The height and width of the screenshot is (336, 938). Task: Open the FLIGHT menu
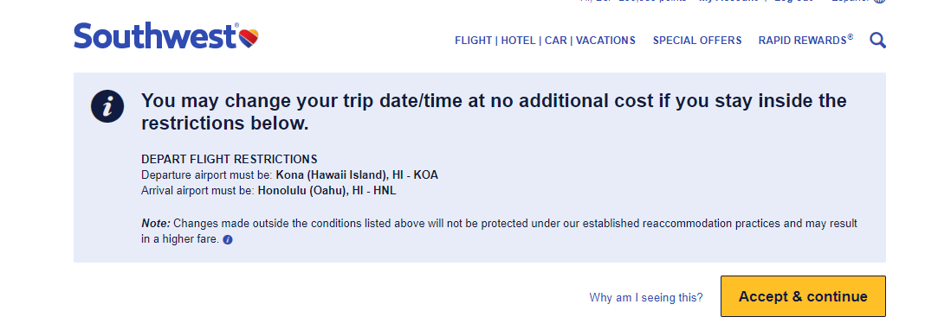[x=473, y=41]
